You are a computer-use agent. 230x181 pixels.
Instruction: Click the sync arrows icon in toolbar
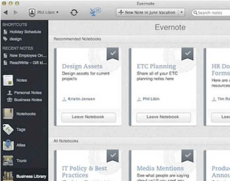pos(74,13)
